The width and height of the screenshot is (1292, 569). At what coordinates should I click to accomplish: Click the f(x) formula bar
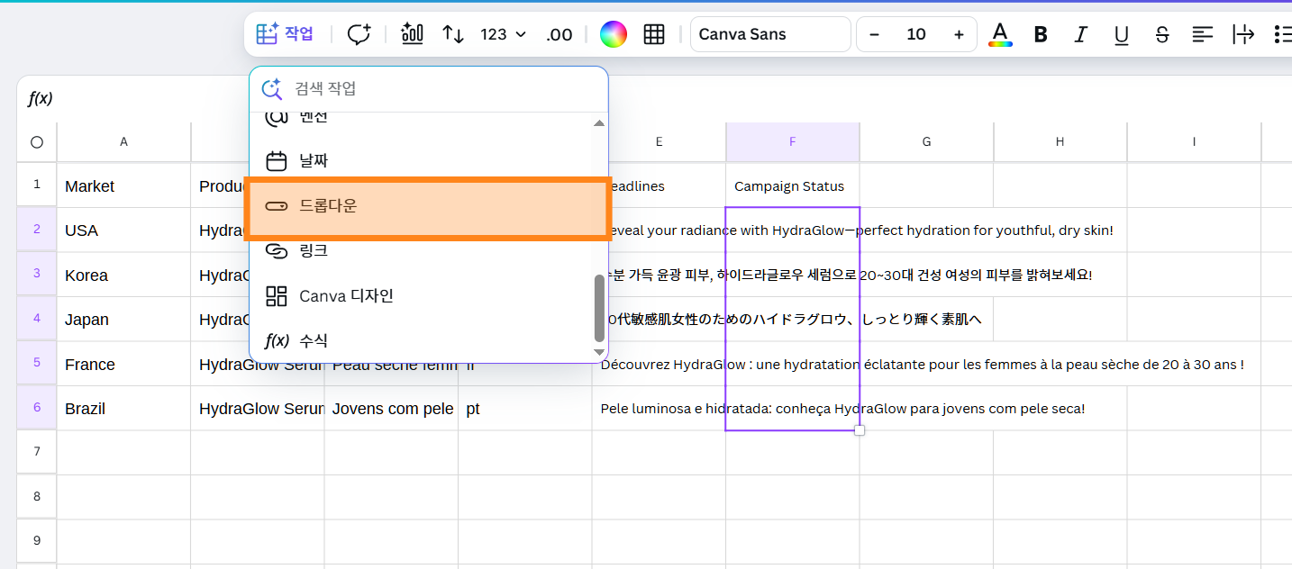coord(40,98)
